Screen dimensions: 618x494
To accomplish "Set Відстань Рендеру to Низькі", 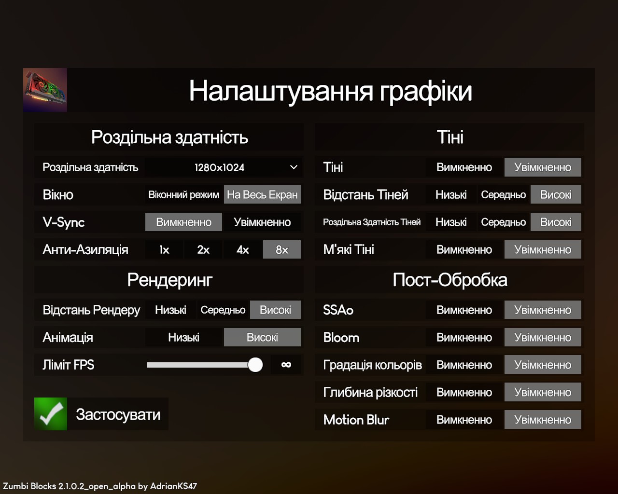I will 170,310.
